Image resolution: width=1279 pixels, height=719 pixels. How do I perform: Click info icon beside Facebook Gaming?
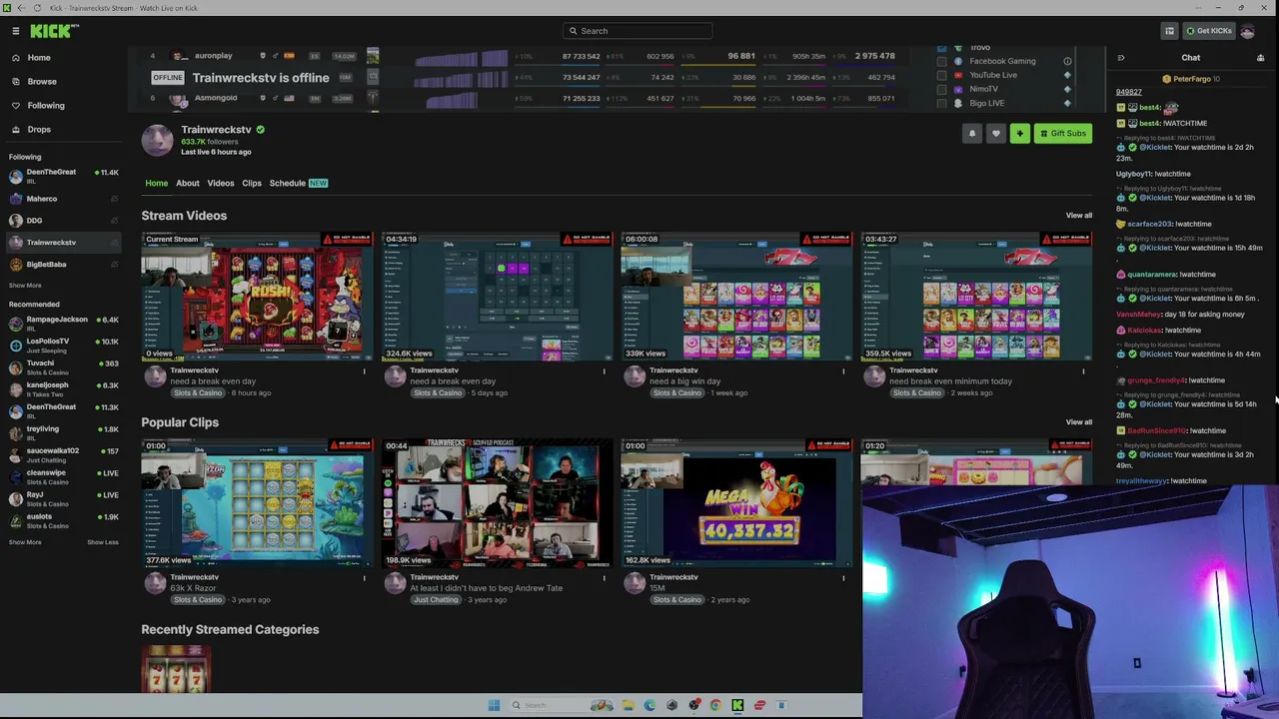click(x=1067, y=61)
